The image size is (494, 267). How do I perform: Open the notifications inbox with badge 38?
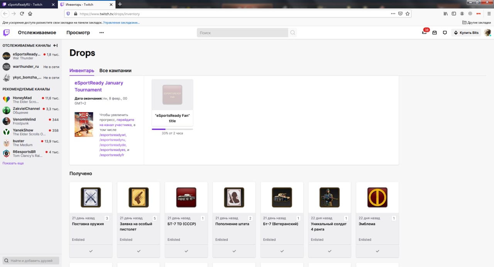coord(425,33)
